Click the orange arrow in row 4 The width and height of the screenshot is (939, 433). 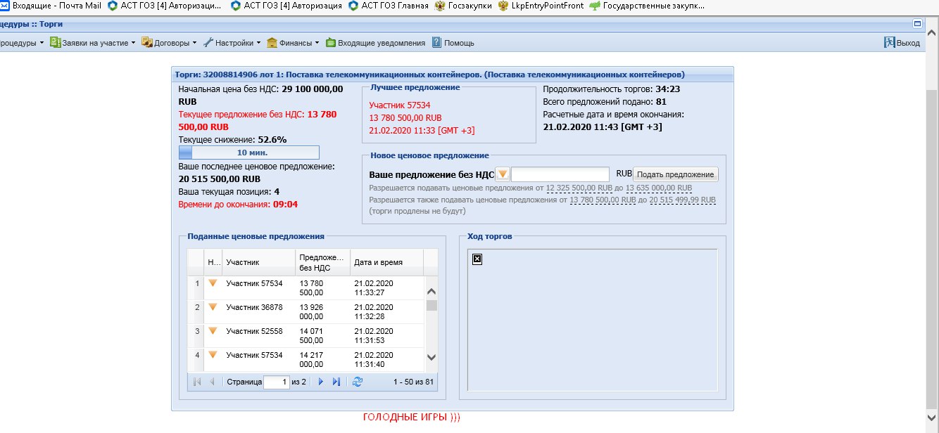(213, 355)
